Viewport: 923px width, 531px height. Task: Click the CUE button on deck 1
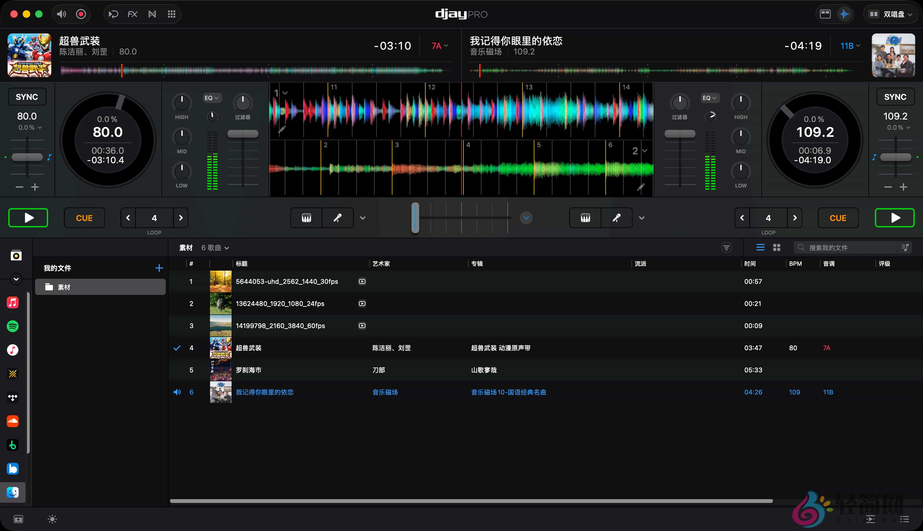tap(84, 218)
